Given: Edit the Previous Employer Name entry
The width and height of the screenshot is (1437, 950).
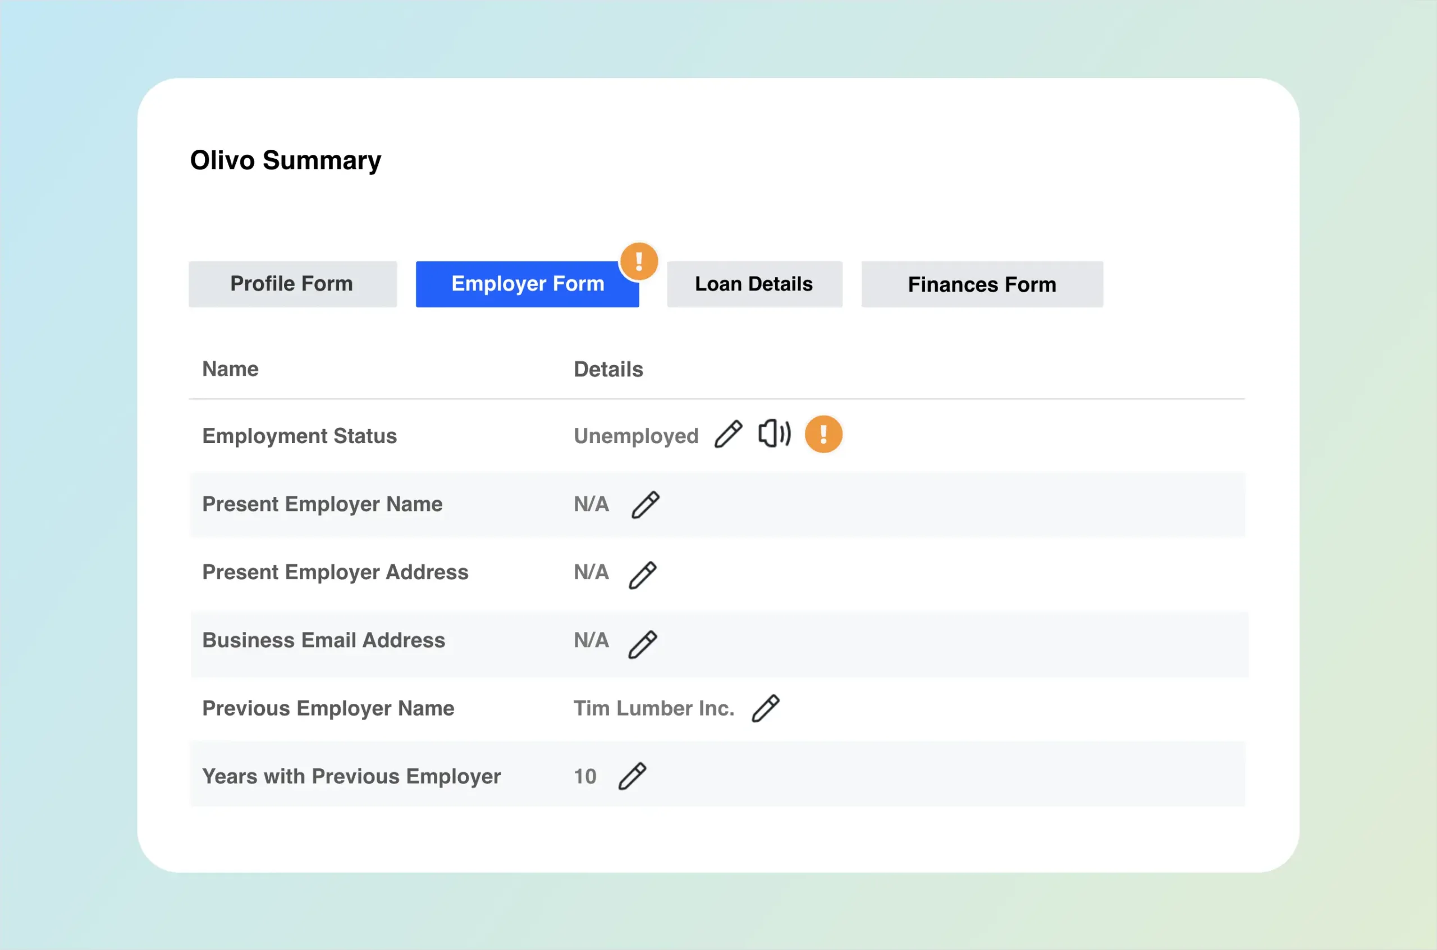Looking at the screenshot, I should [x=766, y=708].
